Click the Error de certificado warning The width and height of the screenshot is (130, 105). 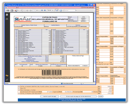pos(88,8)
